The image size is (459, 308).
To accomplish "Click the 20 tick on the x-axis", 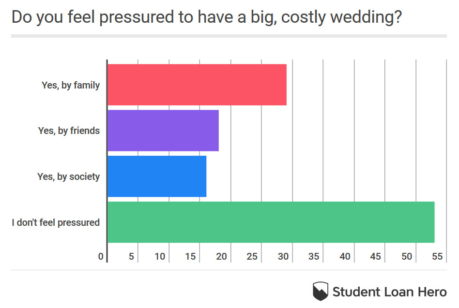I will (222, 256).
